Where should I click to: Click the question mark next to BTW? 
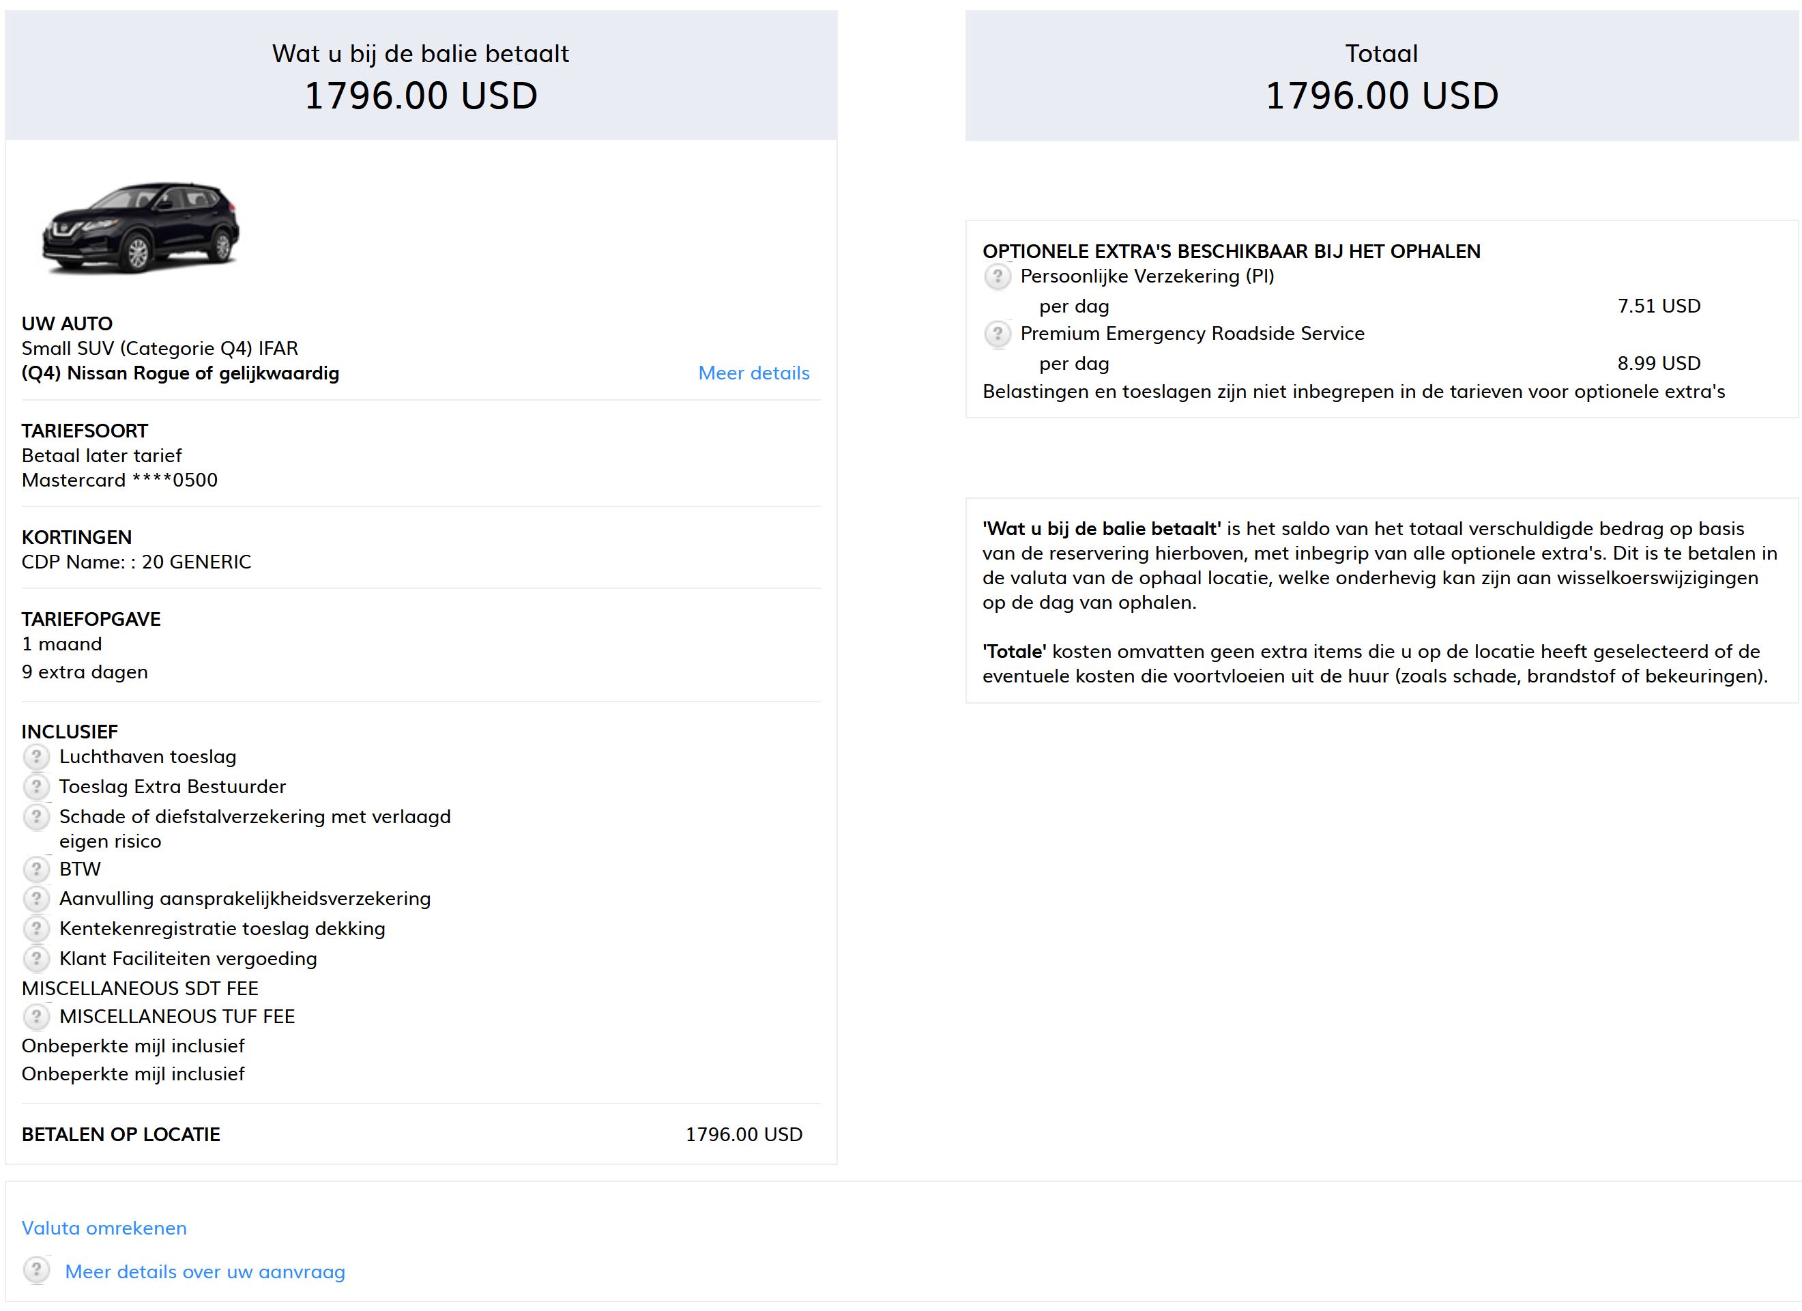(x=35, y=869)
